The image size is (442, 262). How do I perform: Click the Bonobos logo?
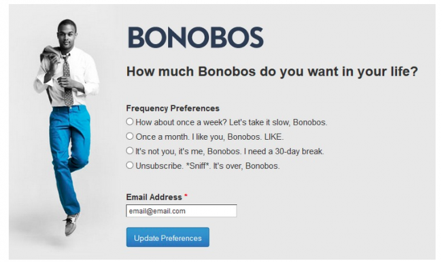[196, 37]
